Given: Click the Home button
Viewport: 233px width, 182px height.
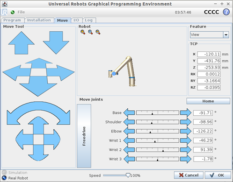Looking at the screenshot, I should pyautogui.click(x=208, y=101).
